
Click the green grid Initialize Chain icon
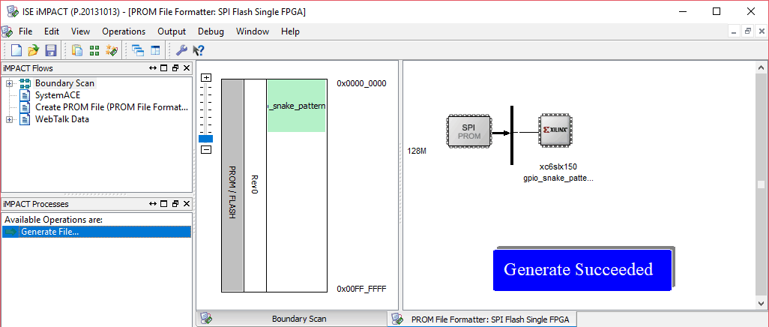click(94, 51)
